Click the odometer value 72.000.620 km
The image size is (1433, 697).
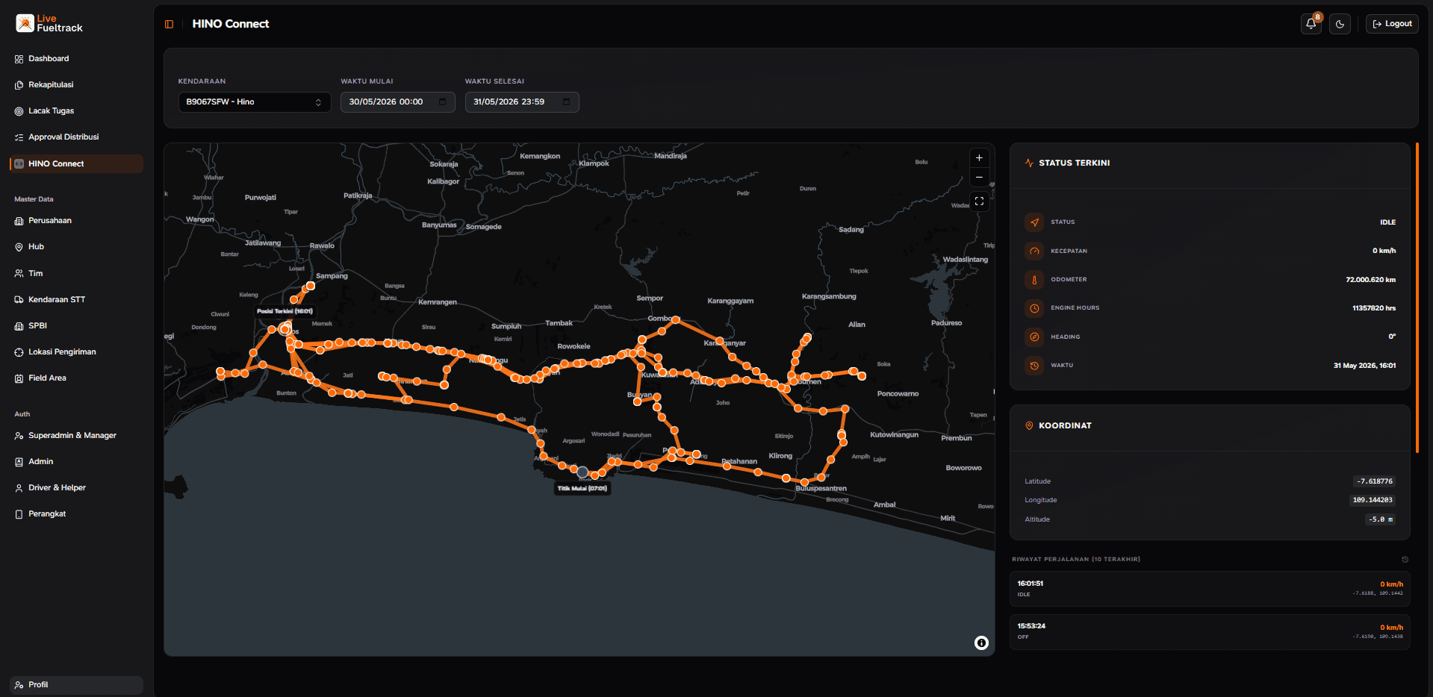coord(1370,280)
